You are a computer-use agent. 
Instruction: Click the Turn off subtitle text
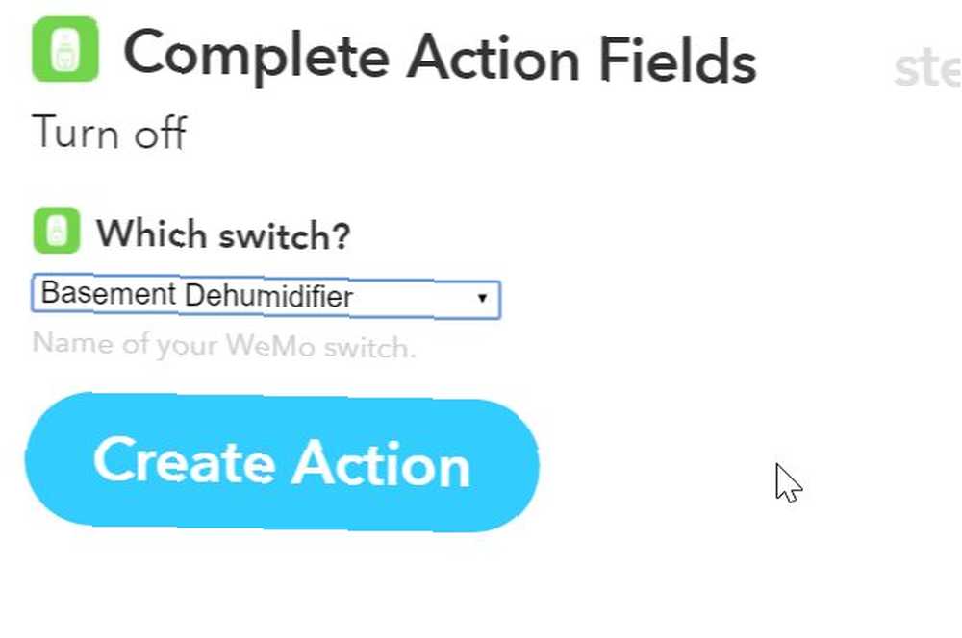click(110, 132)
